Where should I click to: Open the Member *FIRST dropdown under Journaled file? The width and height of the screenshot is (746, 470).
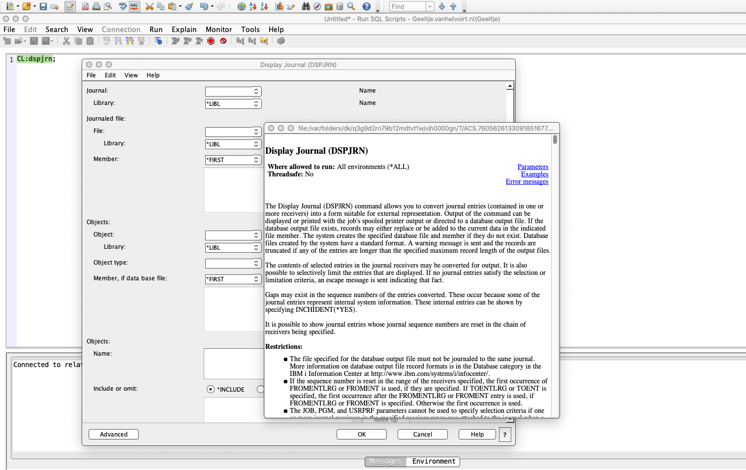point(256,160)
